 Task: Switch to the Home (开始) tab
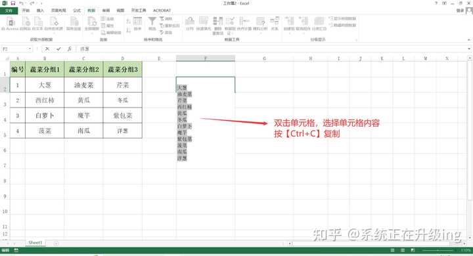[x=26, y=11]
